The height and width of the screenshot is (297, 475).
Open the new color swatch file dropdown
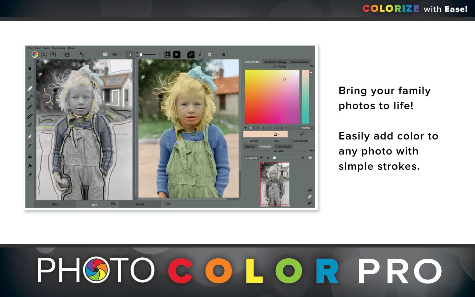276,134
